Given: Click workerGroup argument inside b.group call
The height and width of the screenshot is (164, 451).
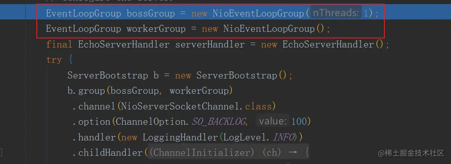Looking at the screenshot, I should pos(199,91).
